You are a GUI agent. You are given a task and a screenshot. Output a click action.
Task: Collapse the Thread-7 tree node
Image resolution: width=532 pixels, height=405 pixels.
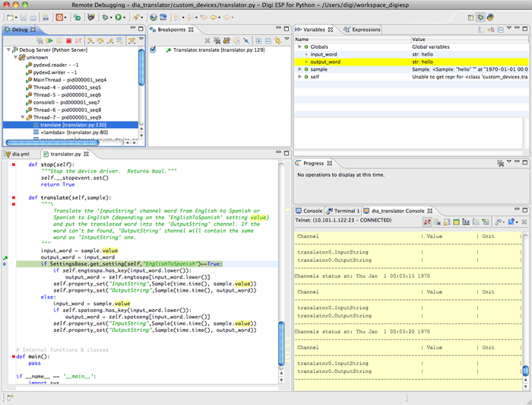[23, 117]
